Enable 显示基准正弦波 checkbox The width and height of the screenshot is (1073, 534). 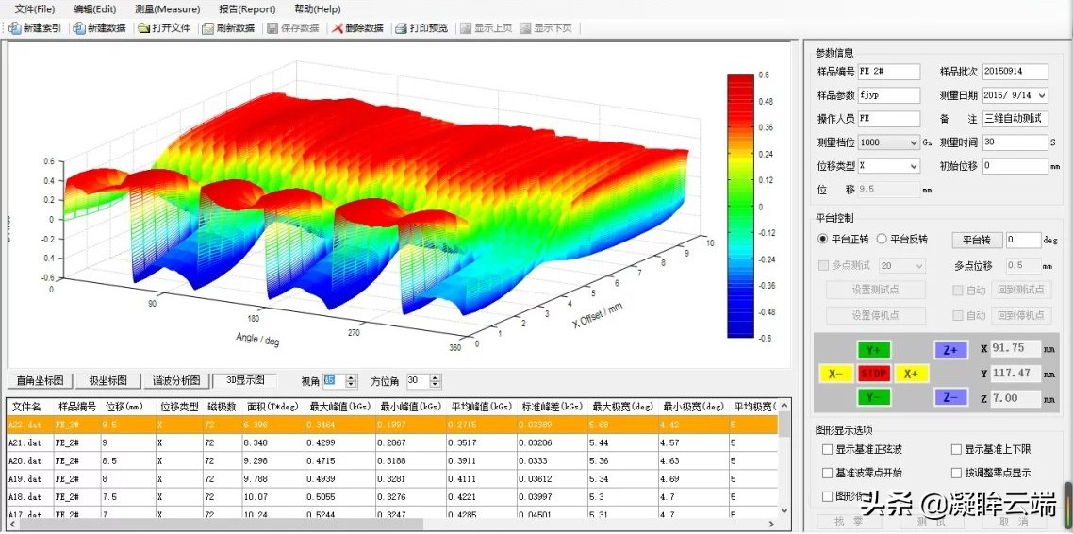(x=828, y=450)
